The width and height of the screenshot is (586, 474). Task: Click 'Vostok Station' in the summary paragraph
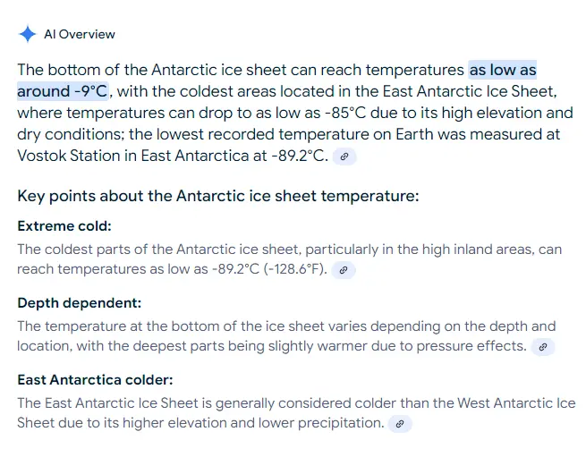click(x=67, y=156)
